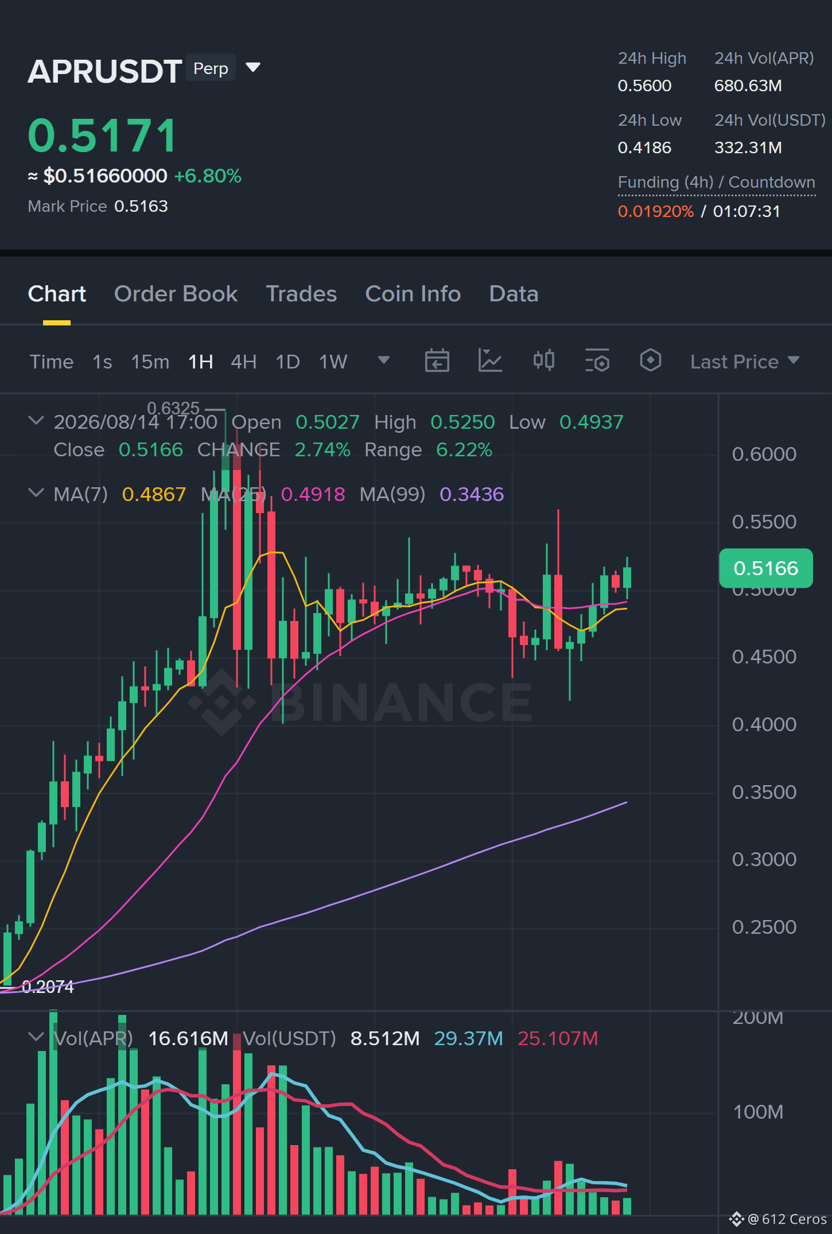This screenshot has width=832, height=1234.
Task: Select the Chart tab
Action: click(57, 294)
